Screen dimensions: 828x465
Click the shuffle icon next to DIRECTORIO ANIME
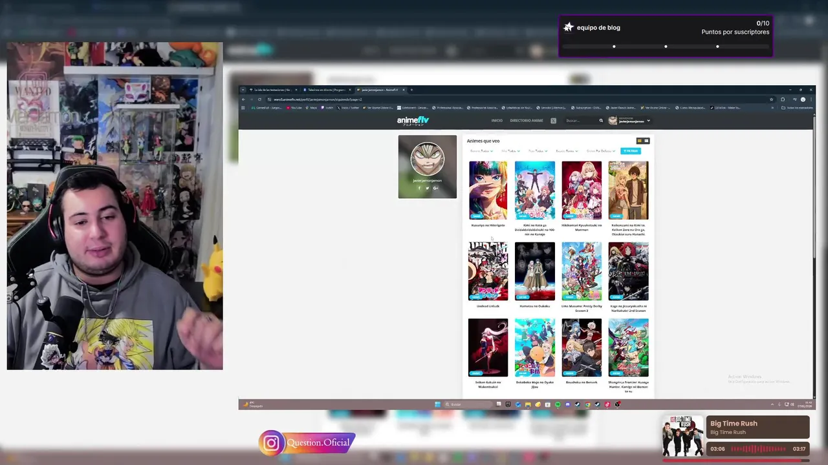[x=553, y=121]
